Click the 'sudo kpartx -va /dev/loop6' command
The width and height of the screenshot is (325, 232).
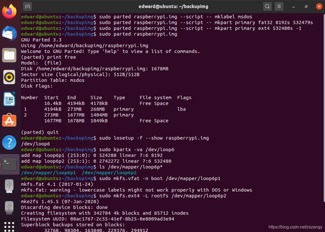point(137,150)
